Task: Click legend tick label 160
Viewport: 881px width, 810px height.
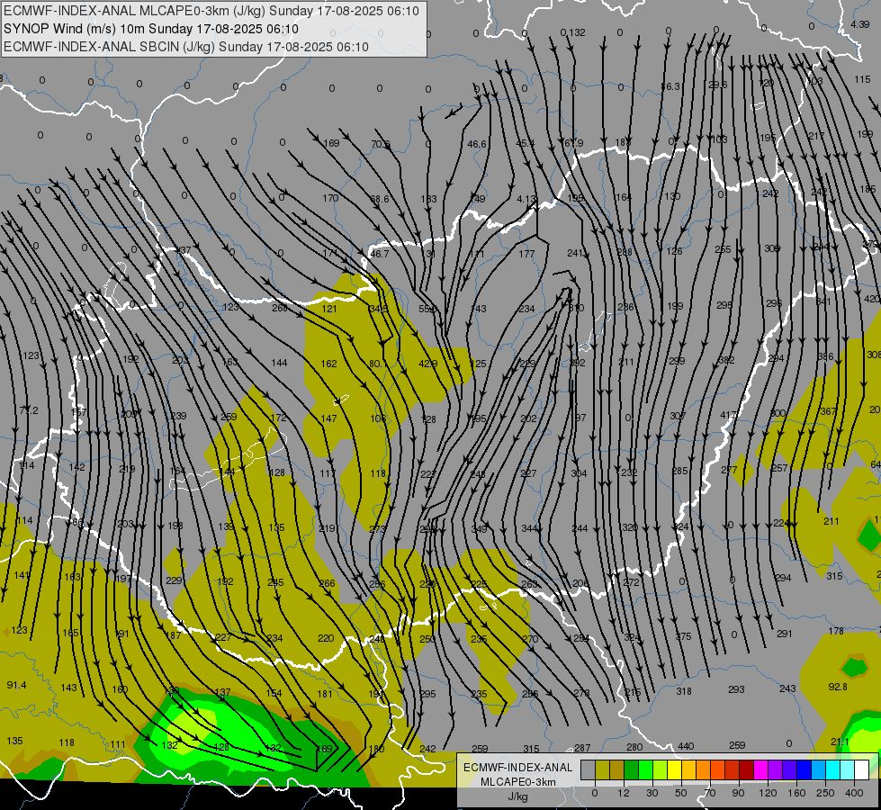Action: click(x=796, y=793)
